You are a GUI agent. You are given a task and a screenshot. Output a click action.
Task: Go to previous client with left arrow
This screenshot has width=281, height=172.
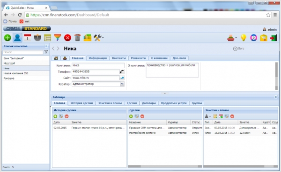click(53, 49)
